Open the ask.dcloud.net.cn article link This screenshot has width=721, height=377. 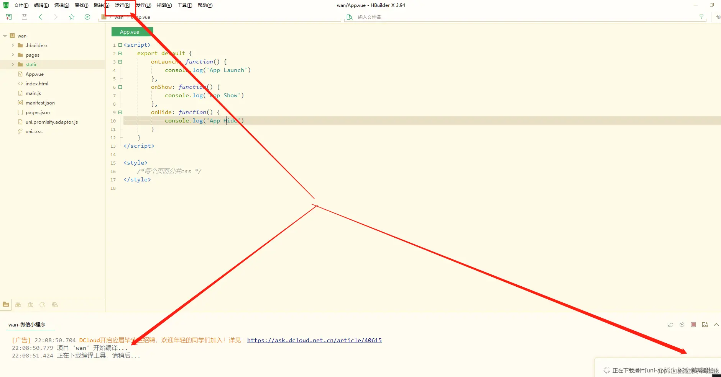coord(314,340)
